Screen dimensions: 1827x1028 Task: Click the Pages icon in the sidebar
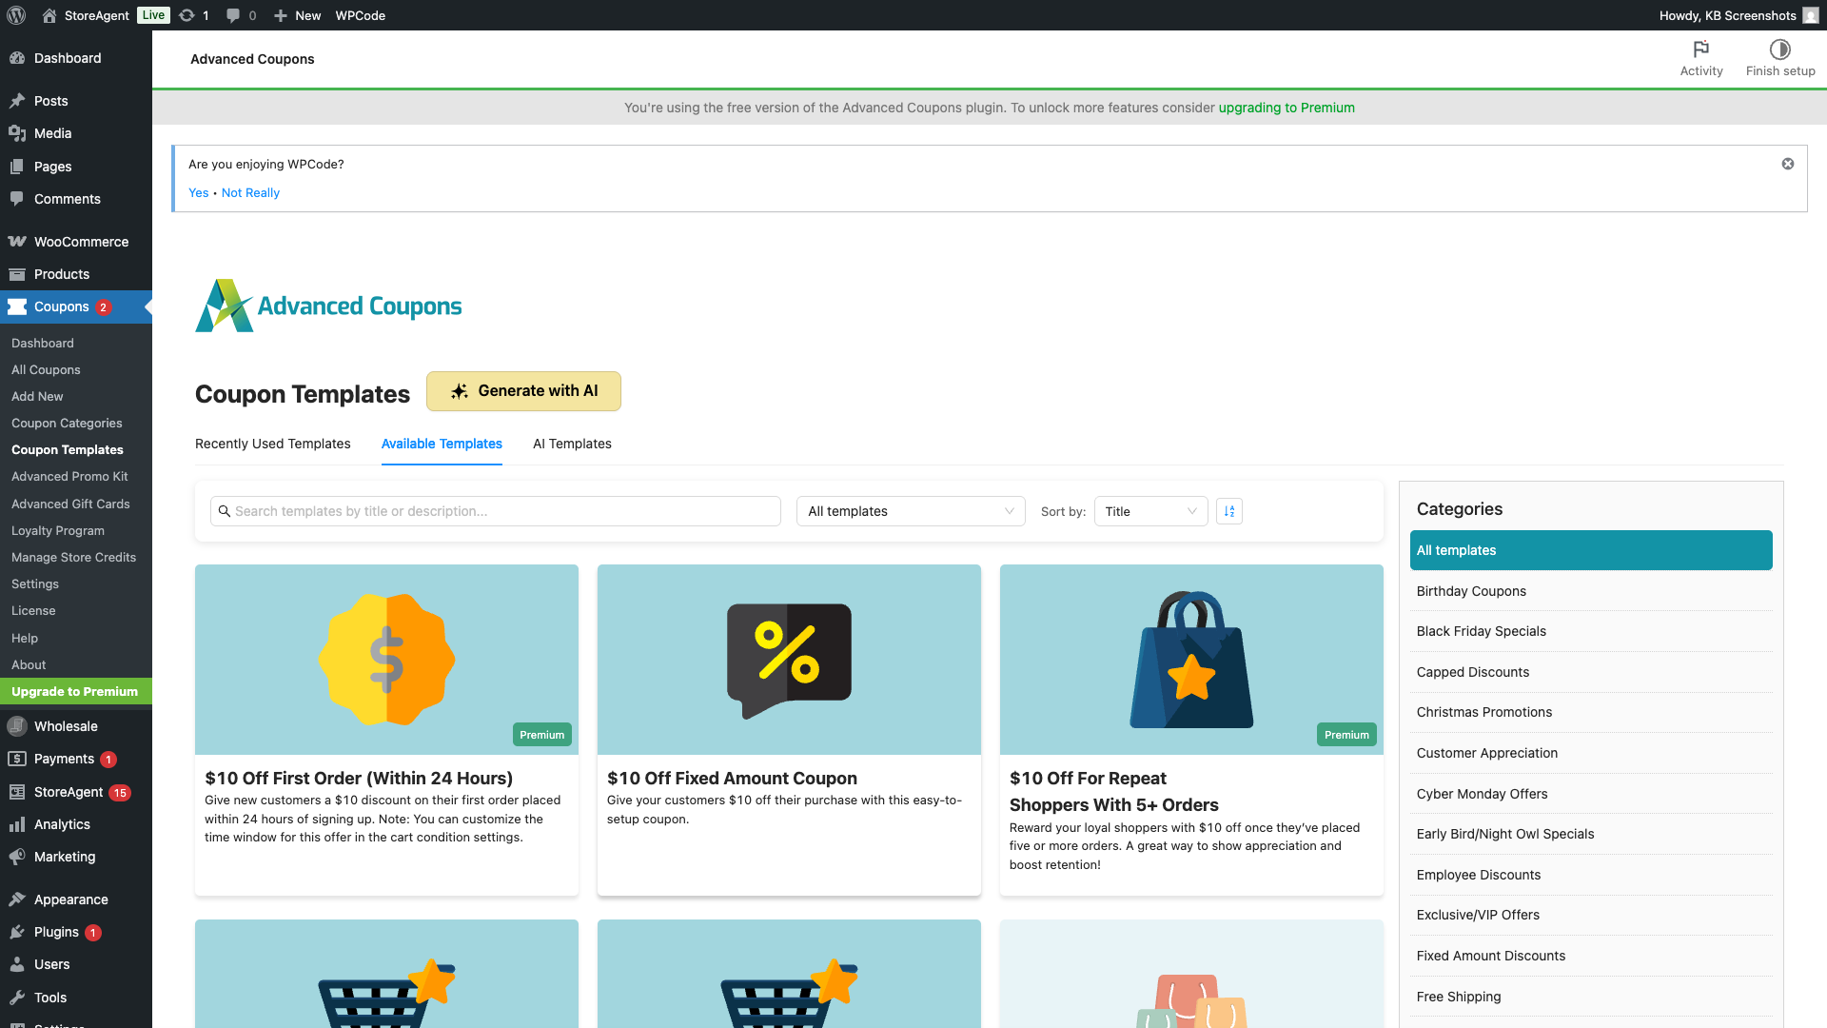click(17, 167)
